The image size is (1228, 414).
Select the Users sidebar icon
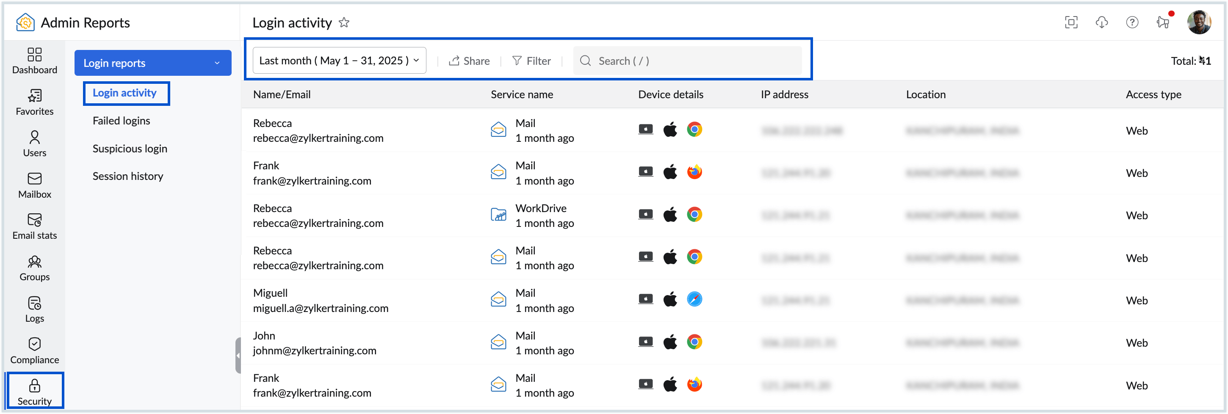pyautogui.click(x=34, y=144)
